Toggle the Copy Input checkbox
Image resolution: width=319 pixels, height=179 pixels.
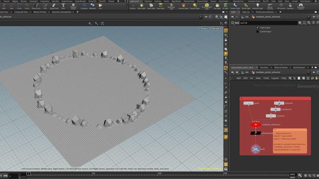pos(257,27)
